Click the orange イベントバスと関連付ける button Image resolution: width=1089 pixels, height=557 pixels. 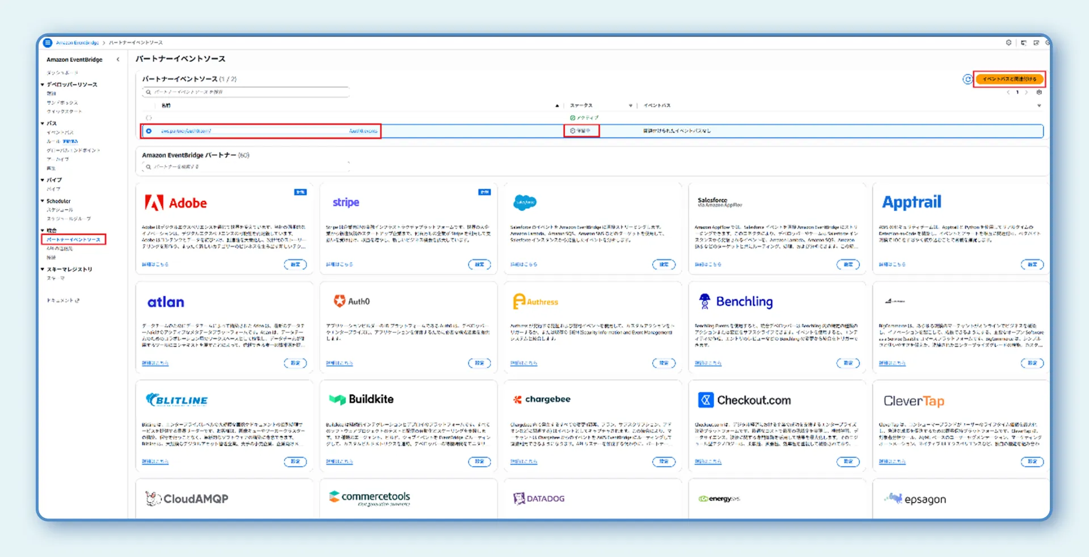point(1009,79)
